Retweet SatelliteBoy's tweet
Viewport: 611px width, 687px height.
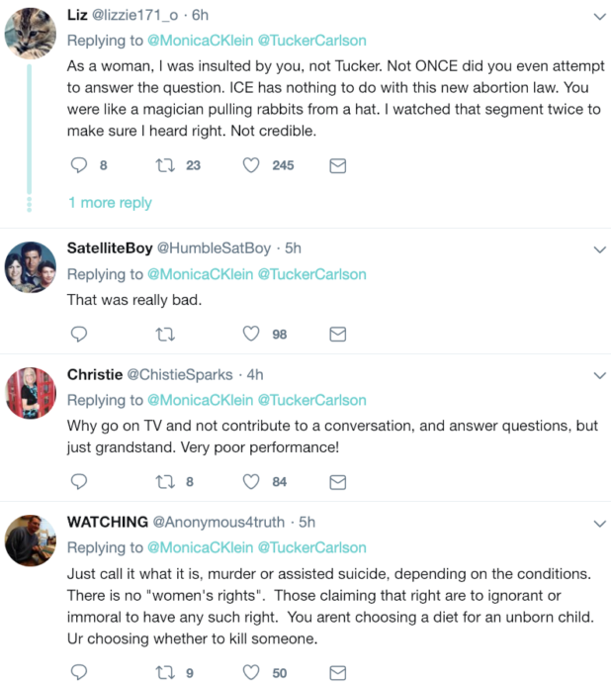166,335
